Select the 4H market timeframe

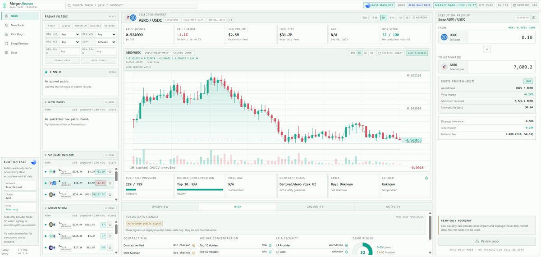tap(392, 18)
